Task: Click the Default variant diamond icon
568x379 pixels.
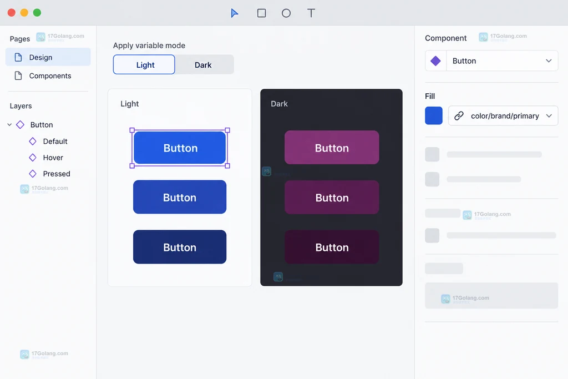Action: point(33,142)
